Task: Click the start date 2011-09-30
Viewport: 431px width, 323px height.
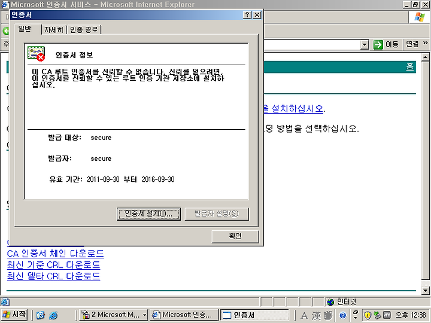Action: [103, 179]
